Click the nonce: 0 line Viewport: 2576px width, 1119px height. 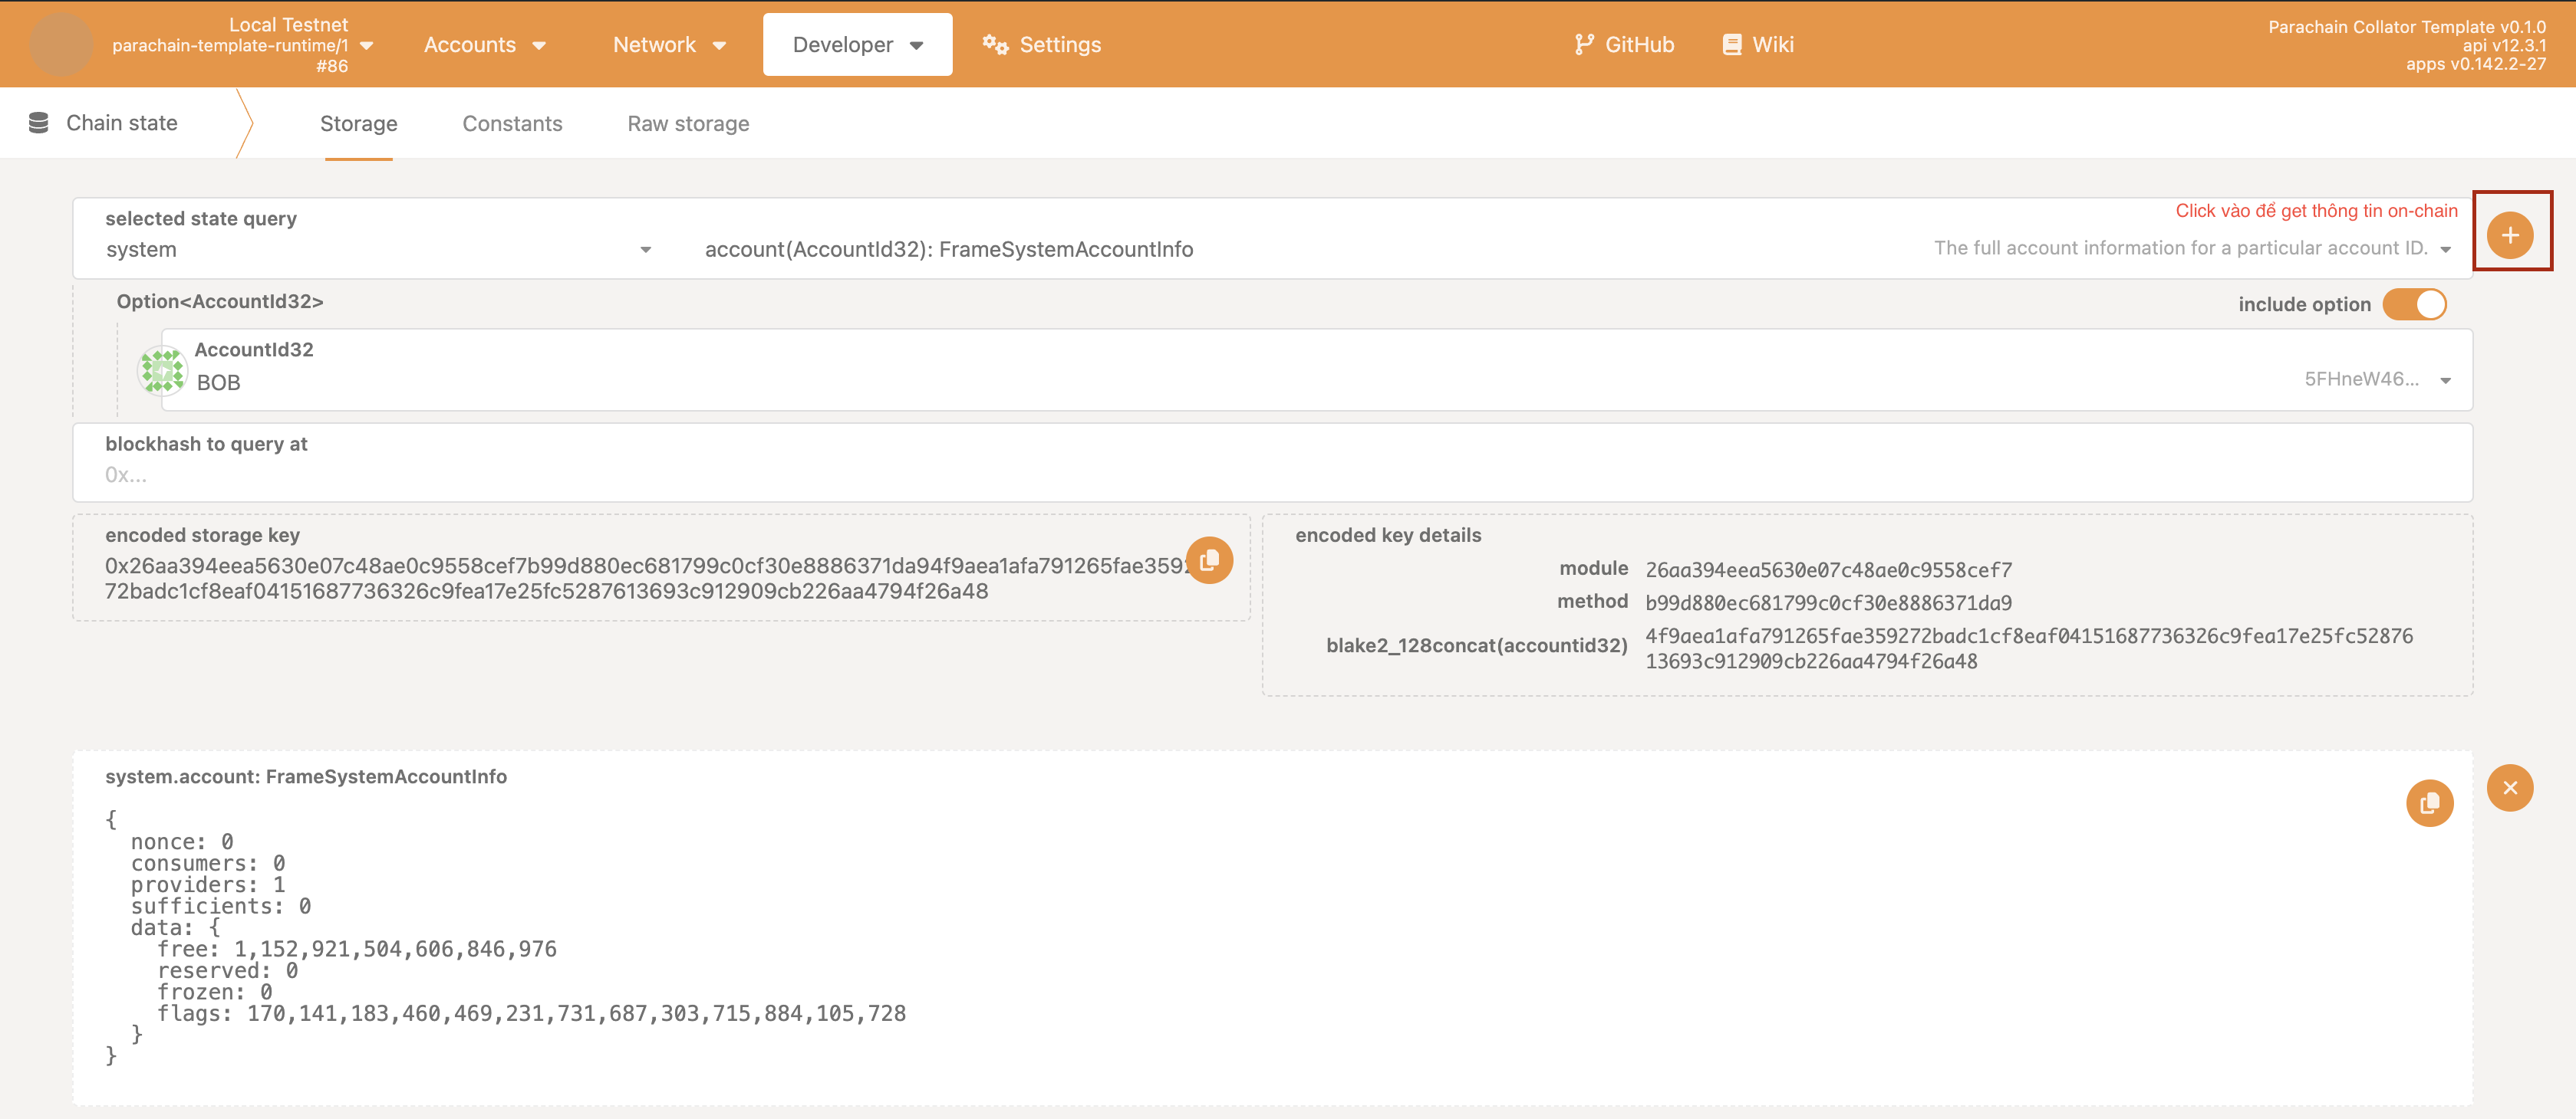point(182,842)
